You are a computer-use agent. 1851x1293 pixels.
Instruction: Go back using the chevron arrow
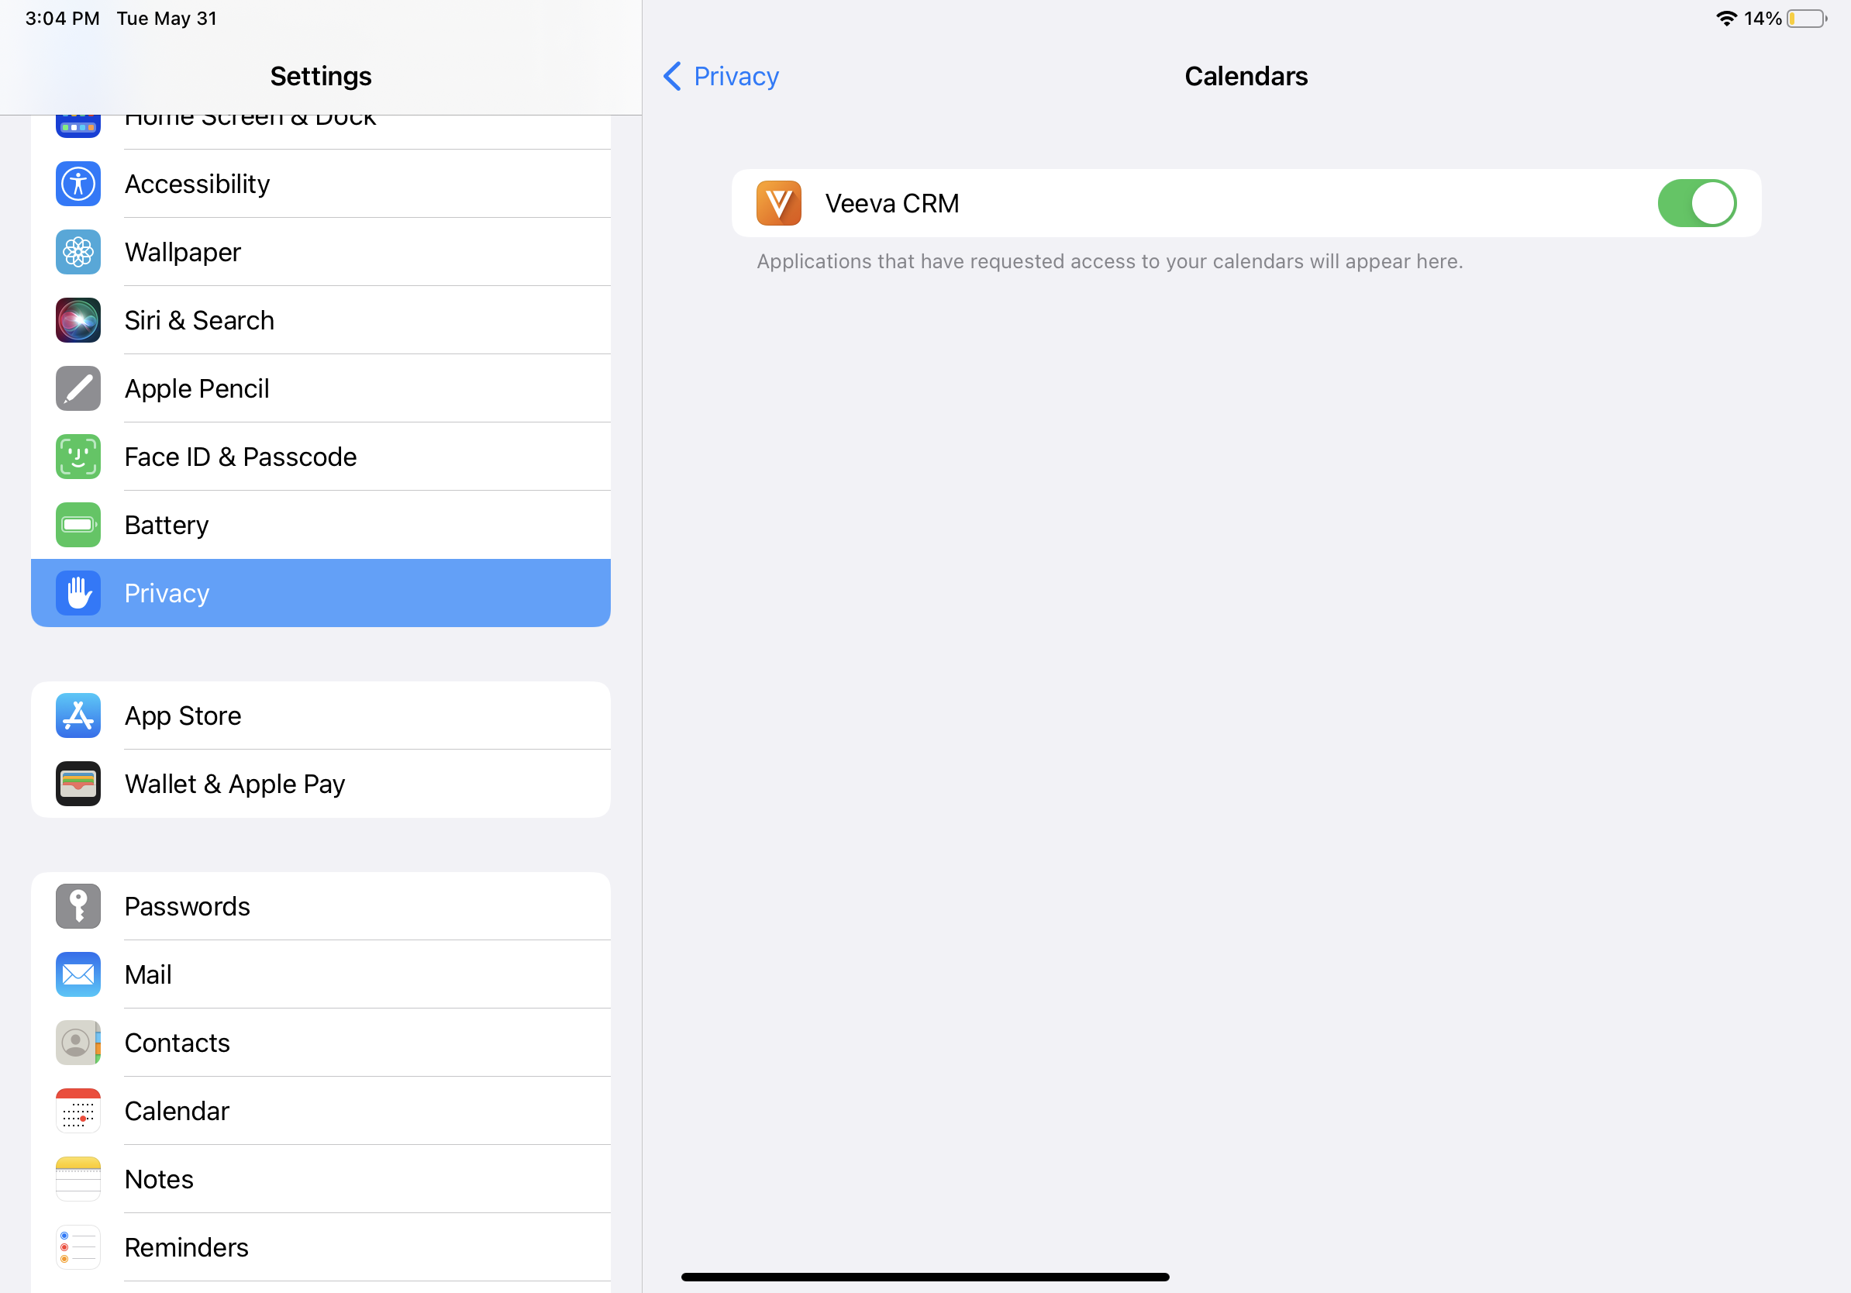(671, 77)
